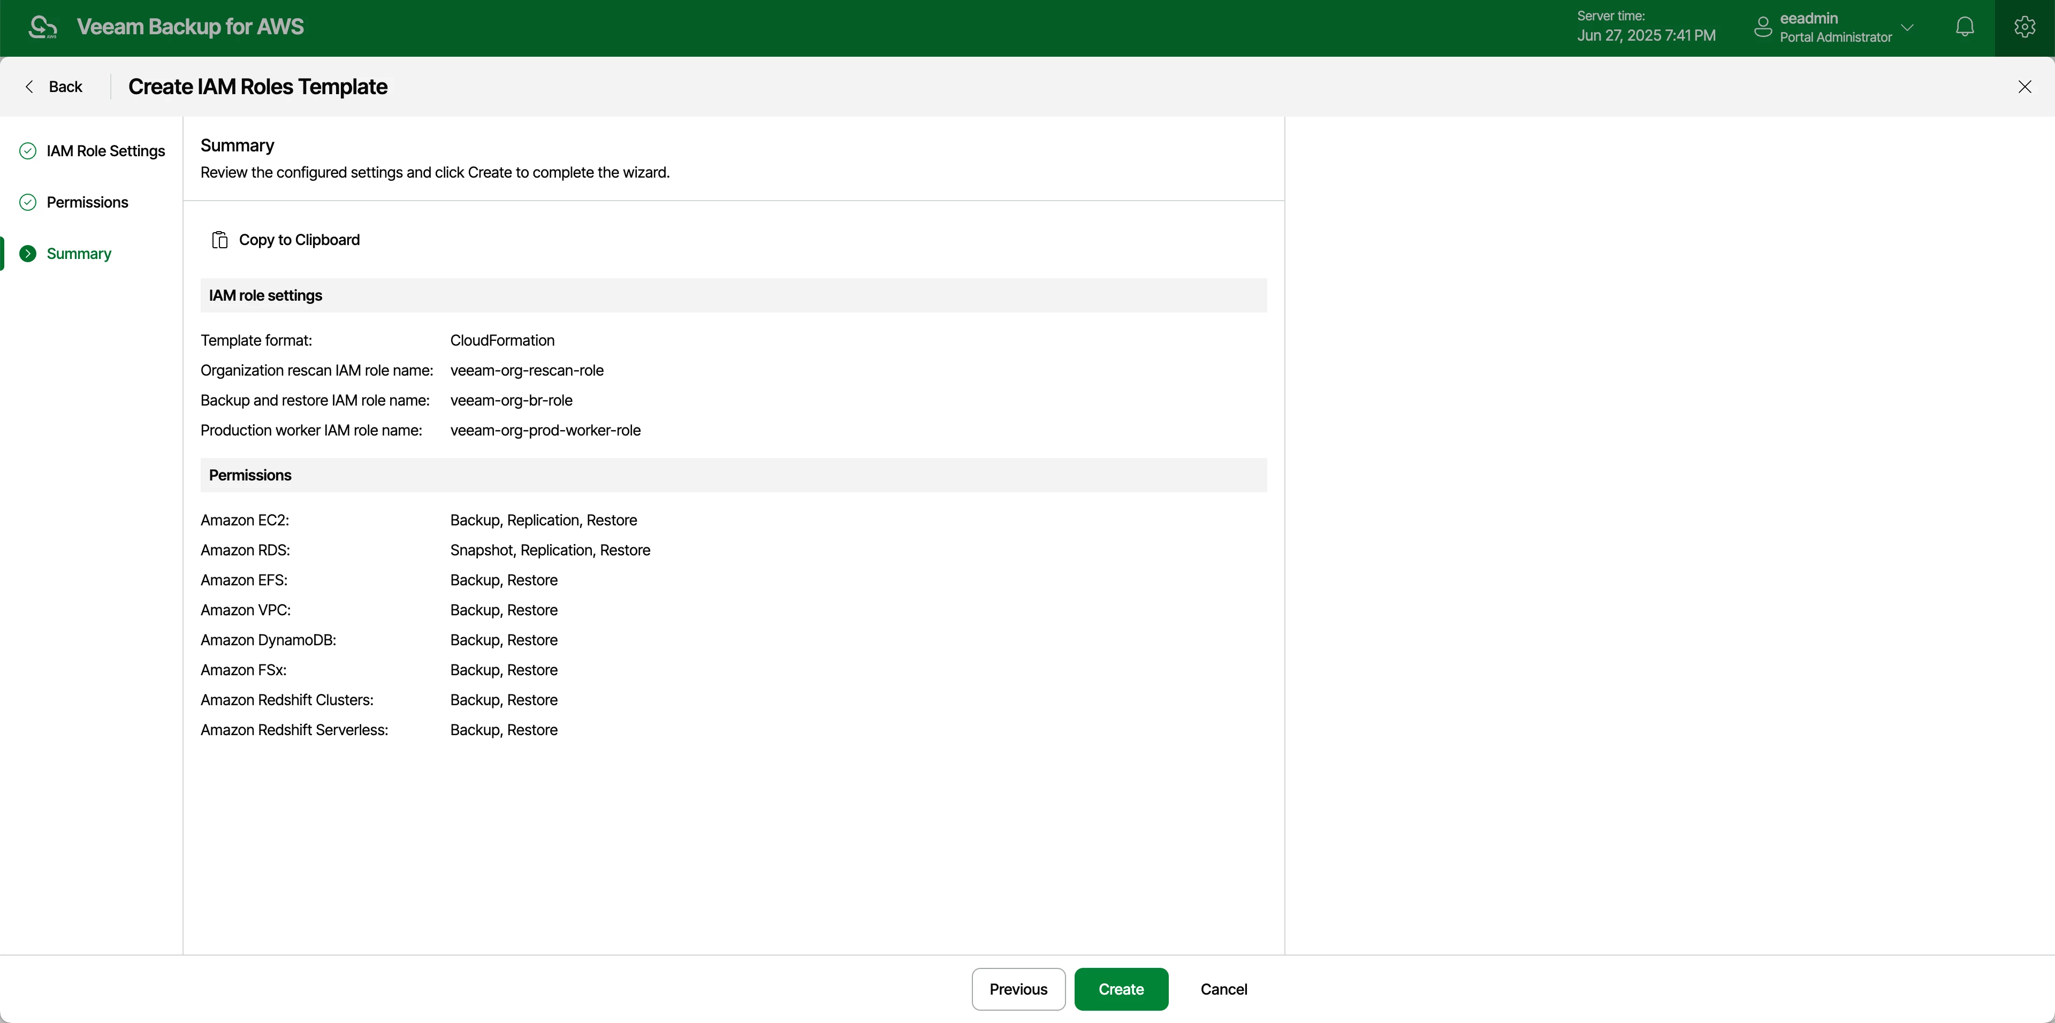2055x1023 pixels.
Task: Open the settings gear in the header
Action: [x=2024, y=27]
